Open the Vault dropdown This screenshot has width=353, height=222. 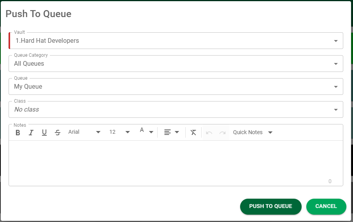[176, 41]
